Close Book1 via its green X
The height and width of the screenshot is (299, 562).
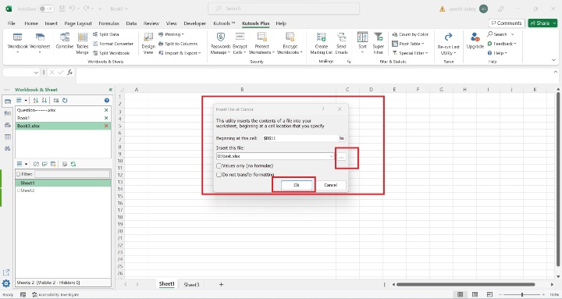[106, 118]
